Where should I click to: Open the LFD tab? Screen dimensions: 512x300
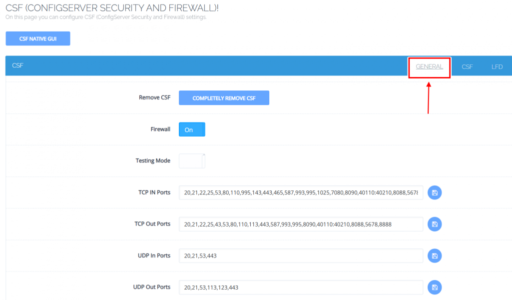point(497,66)
